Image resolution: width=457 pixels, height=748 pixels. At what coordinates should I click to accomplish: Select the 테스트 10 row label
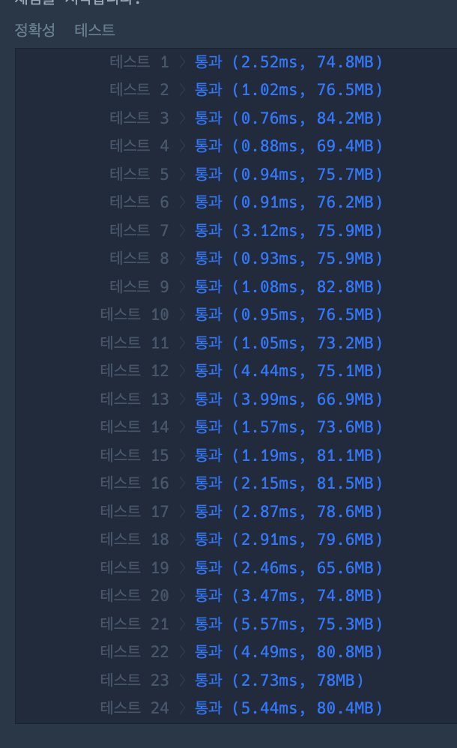135,314
